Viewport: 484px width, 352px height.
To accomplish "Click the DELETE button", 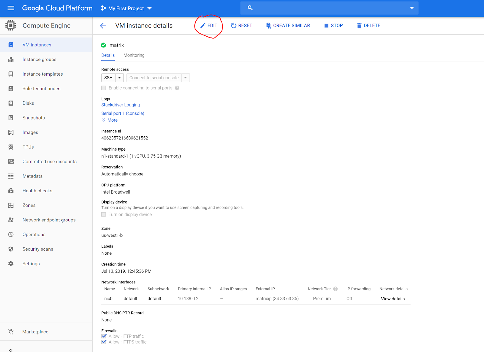I will (368, 26).
